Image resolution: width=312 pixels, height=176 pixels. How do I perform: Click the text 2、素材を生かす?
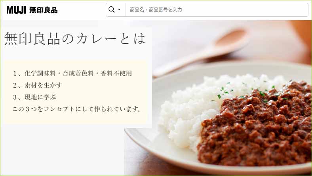(38, 85)
